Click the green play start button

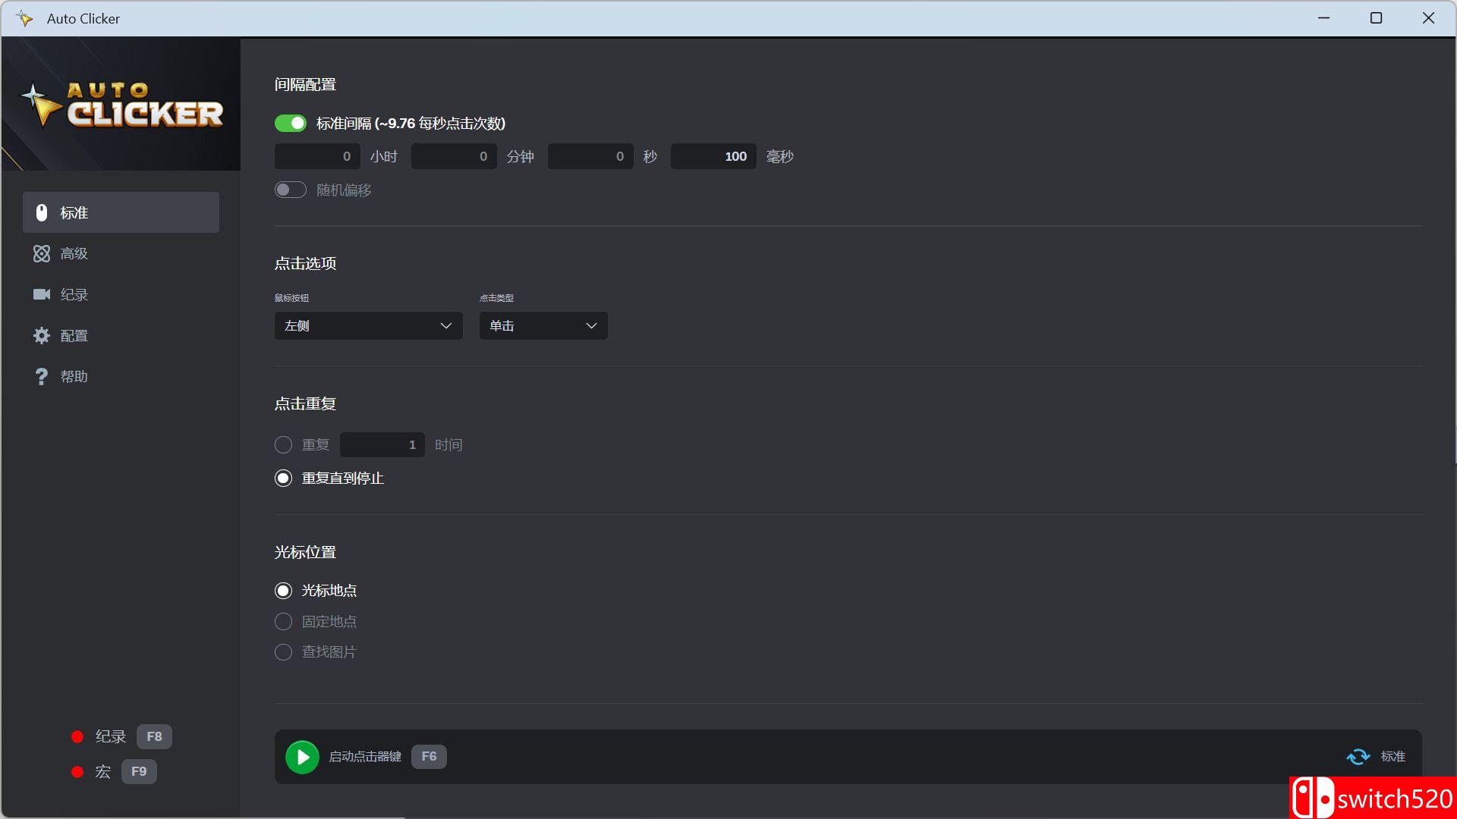tap(302, 757)
